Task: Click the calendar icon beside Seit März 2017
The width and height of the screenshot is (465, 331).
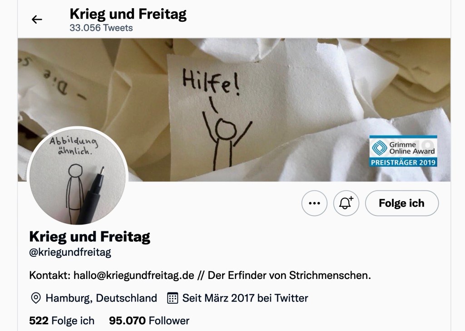Action: pos(173,298)
